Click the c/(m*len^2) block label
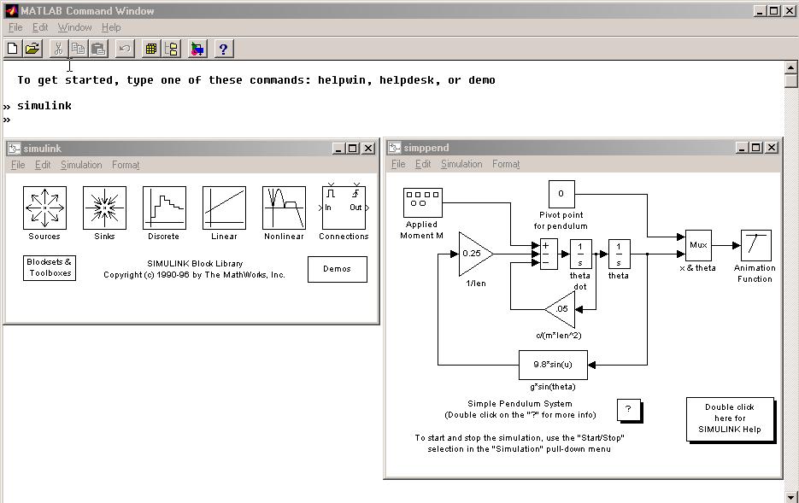The height and width of the screenshot is (503, 799). tap(559, 336)
